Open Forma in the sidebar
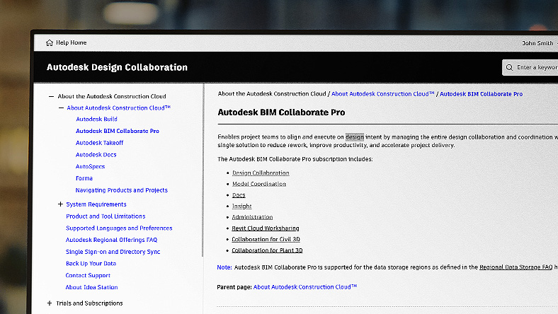The image size is (558, 314). point(84,178)
